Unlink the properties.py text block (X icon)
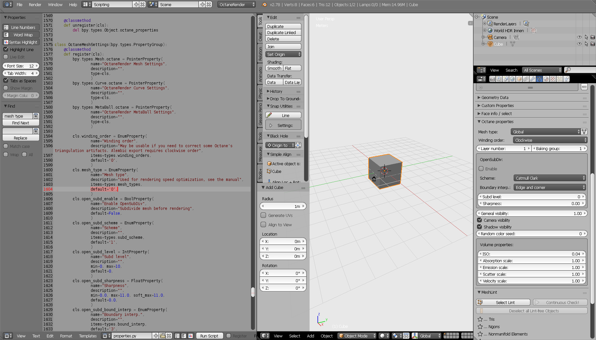This screenshot has width=596, height=340. click(x=169, y=336)
